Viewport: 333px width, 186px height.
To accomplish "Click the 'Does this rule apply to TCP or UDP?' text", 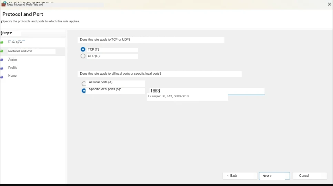I will (105, 40).
